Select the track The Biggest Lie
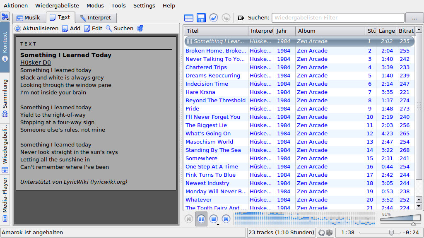Image resolution: width=424 pixels, height=238 pixels. pos(300,125)
